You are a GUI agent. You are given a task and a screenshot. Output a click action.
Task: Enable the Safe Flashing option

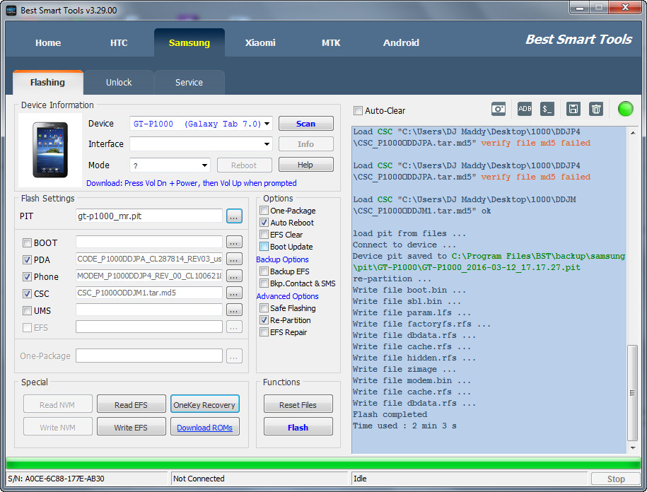point(264,308)
